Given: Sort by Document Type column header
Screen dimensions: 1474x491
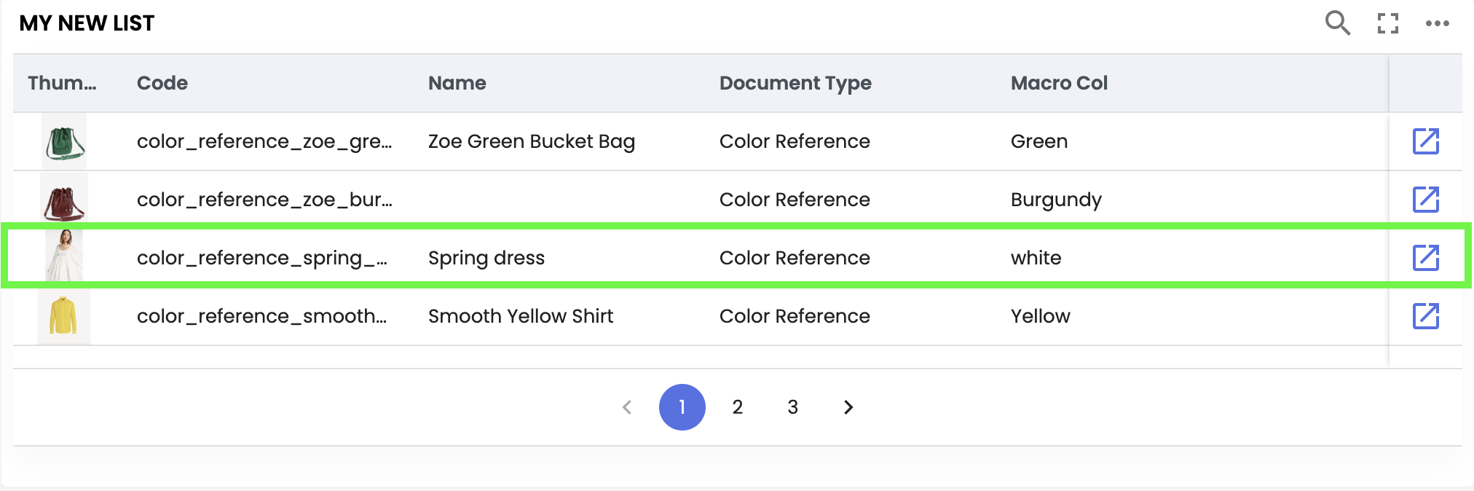Looking at the screenshot, I should (795, 83).
